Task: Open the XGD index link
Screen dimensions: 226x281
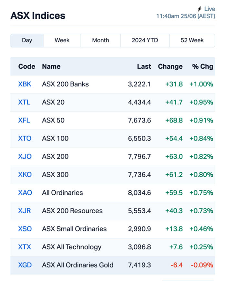Action: [x=25, y=265]
